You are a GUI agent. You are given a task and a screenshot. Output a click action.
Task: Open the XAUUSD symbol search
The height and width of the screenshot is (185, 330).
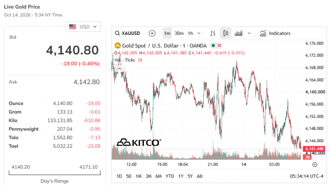pos(127,34)
